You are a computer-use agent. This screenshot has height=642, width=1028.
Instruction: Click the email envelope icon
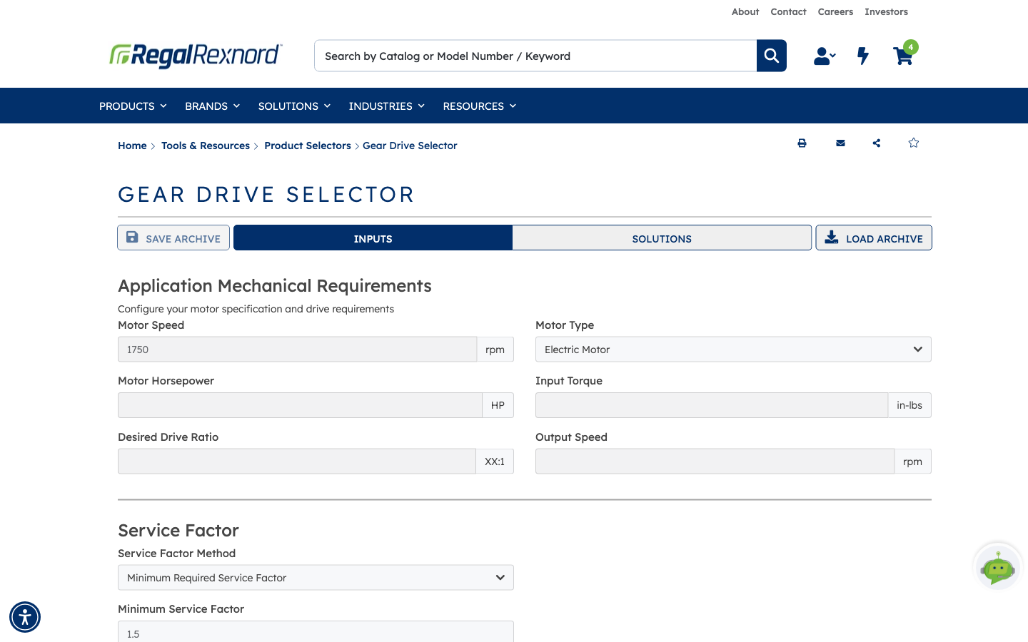pyautogui.click(x=840, y=143)
